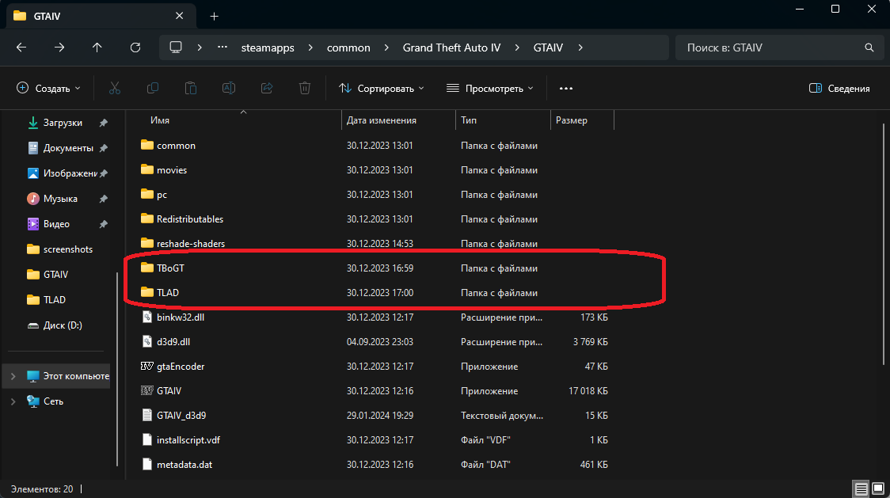Expand chevron after GTAIV breadcrumb
The height and width of the screenshot is (498, 890).
(x=580, y=48)
